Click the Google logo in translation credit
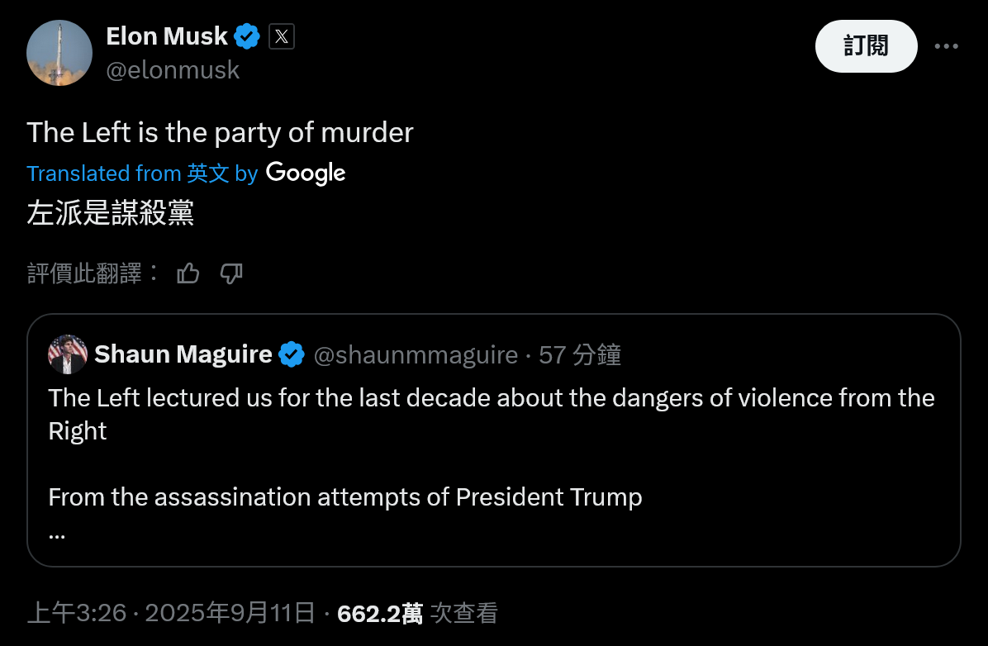The height and width of the screenshot is (646, 988). click(306, 173)
